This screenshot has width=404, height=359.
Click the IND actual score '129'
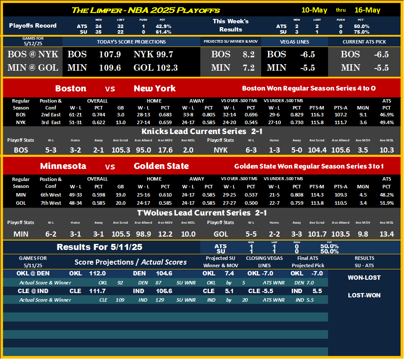pyautogui.click(x=160, y=300)
